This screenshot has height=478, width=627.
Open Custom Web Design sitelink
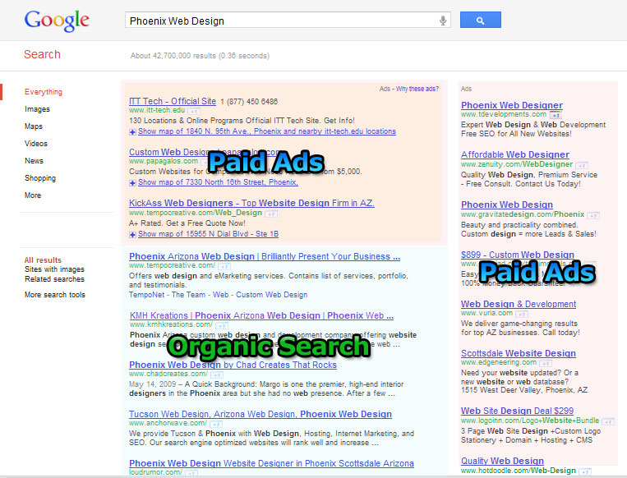[x=271, y=295]
